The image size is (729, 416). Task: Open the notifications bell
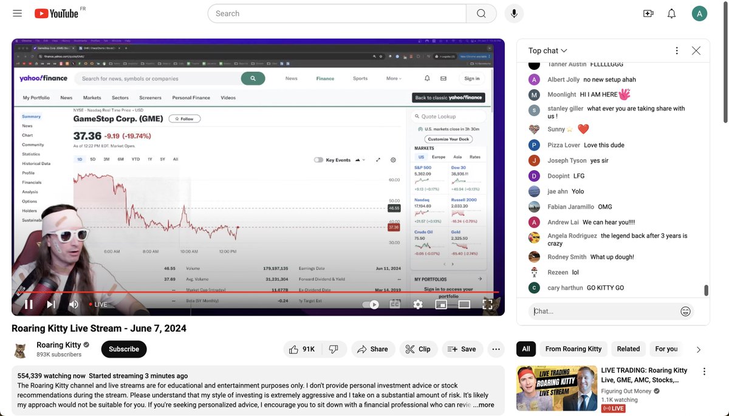(671, 13)
